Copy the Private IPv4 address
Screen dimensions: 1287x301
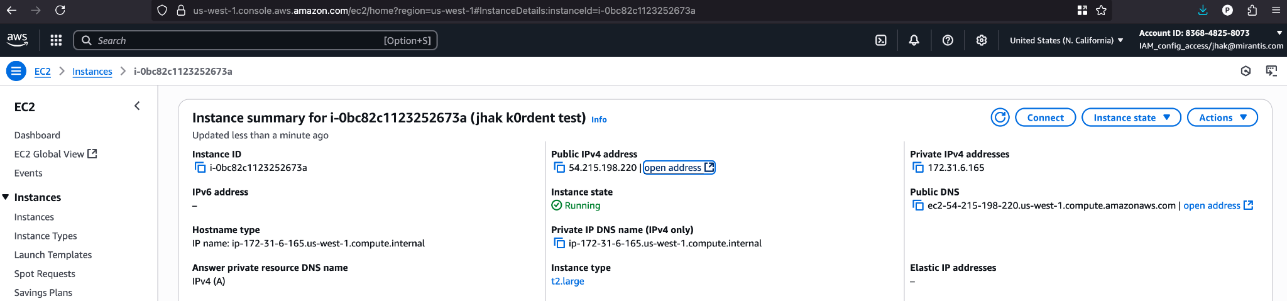coord(917,168)
